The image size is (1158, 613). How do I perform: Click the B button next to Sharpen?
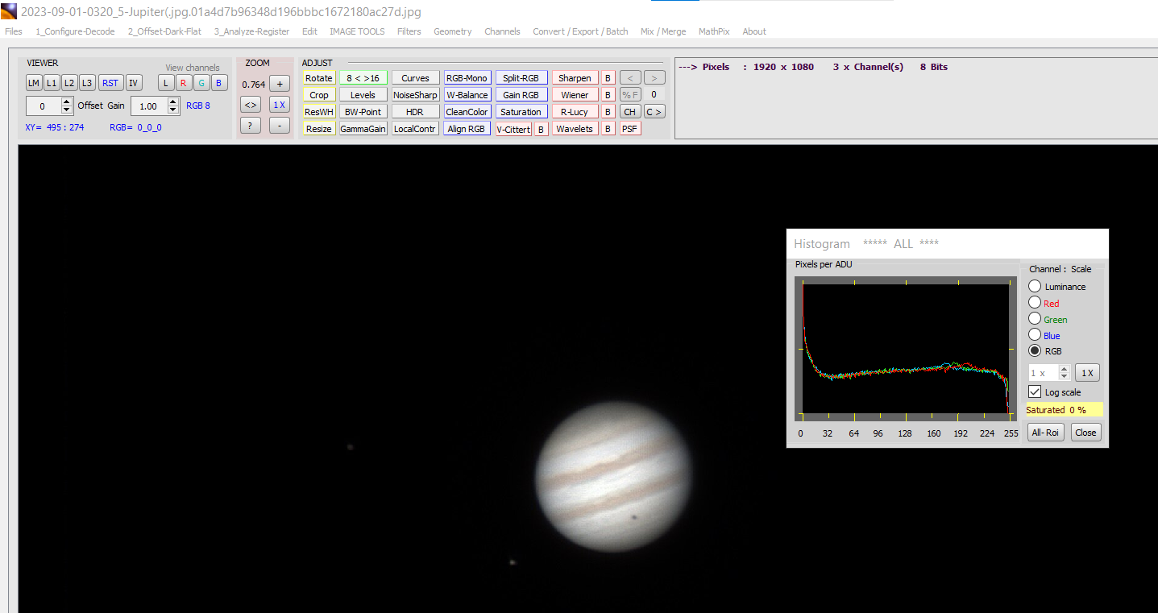tap(608, 78)
